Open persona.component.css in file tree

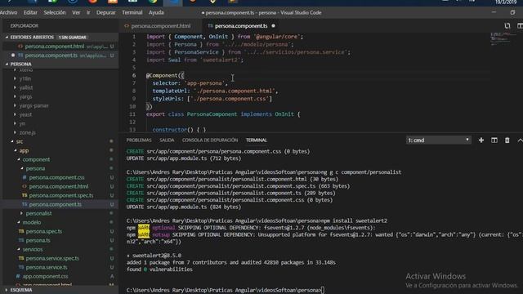60,178
